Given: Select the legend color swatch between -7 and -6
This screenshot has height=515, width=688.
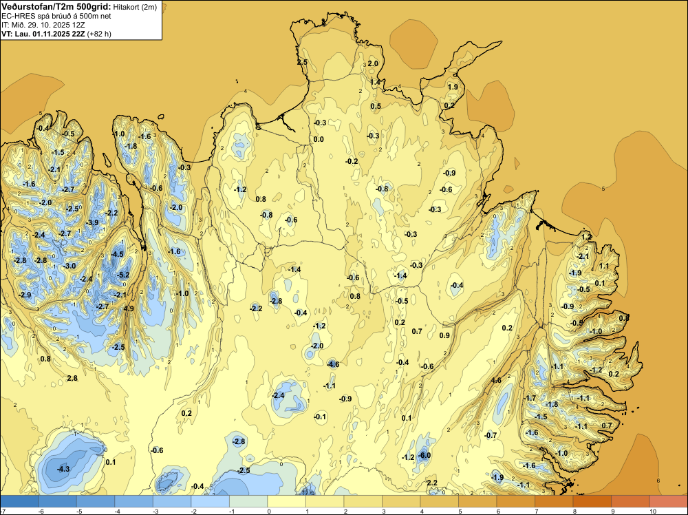Looking at the screenshot, I should [x=19, y=501].
